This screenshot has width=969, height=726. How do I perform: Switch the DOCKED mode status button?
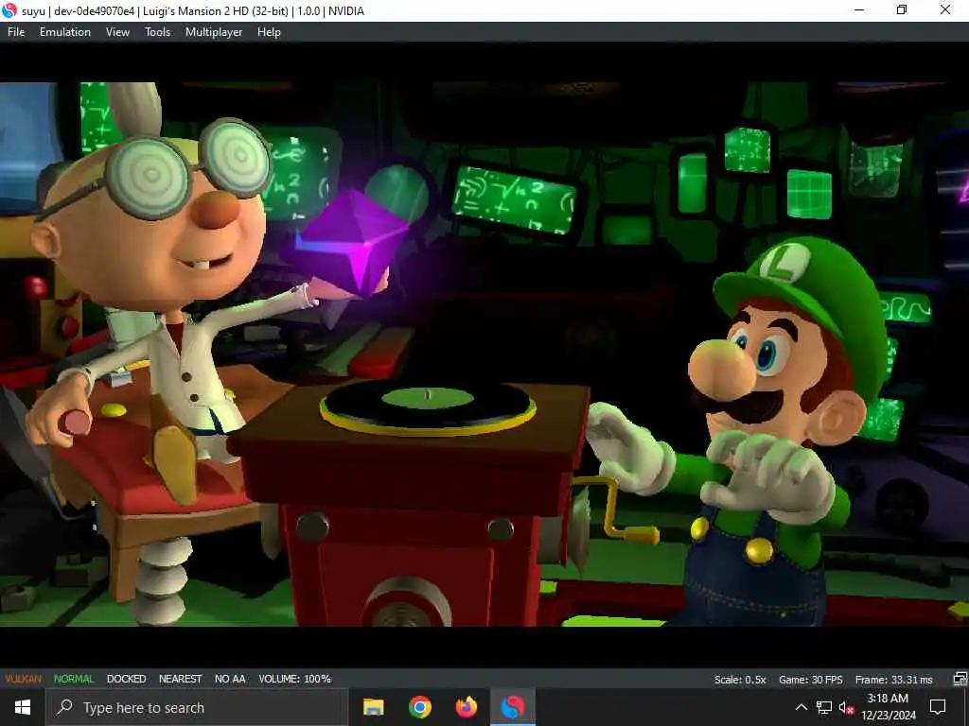(x=126, y=679)
